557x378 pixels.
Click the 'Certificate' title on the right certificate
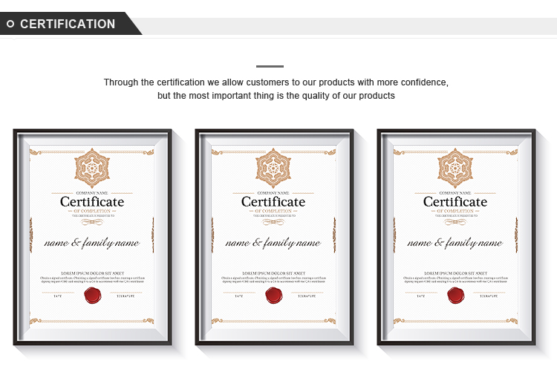pos(455,202)
